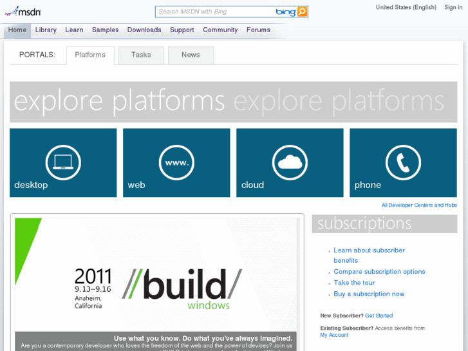Open Learn about subscriber benefits link
This screenshot has height=351, width=468.
pyautogui.click(x=370, y=255)
